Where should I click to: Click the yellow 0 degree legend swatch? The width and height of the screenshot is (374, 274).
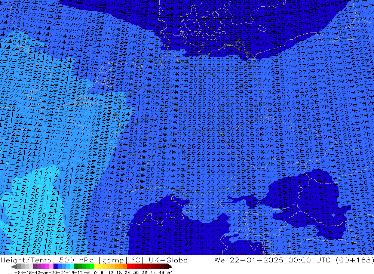pyautogui.click(x=96, y=267)
